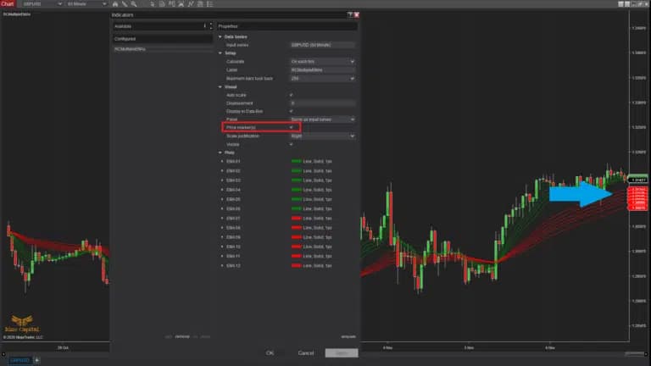Click the help question mark icon in Indicators dialog
Image resolution: width=651 pixels, height=366 pixels.
349,14
